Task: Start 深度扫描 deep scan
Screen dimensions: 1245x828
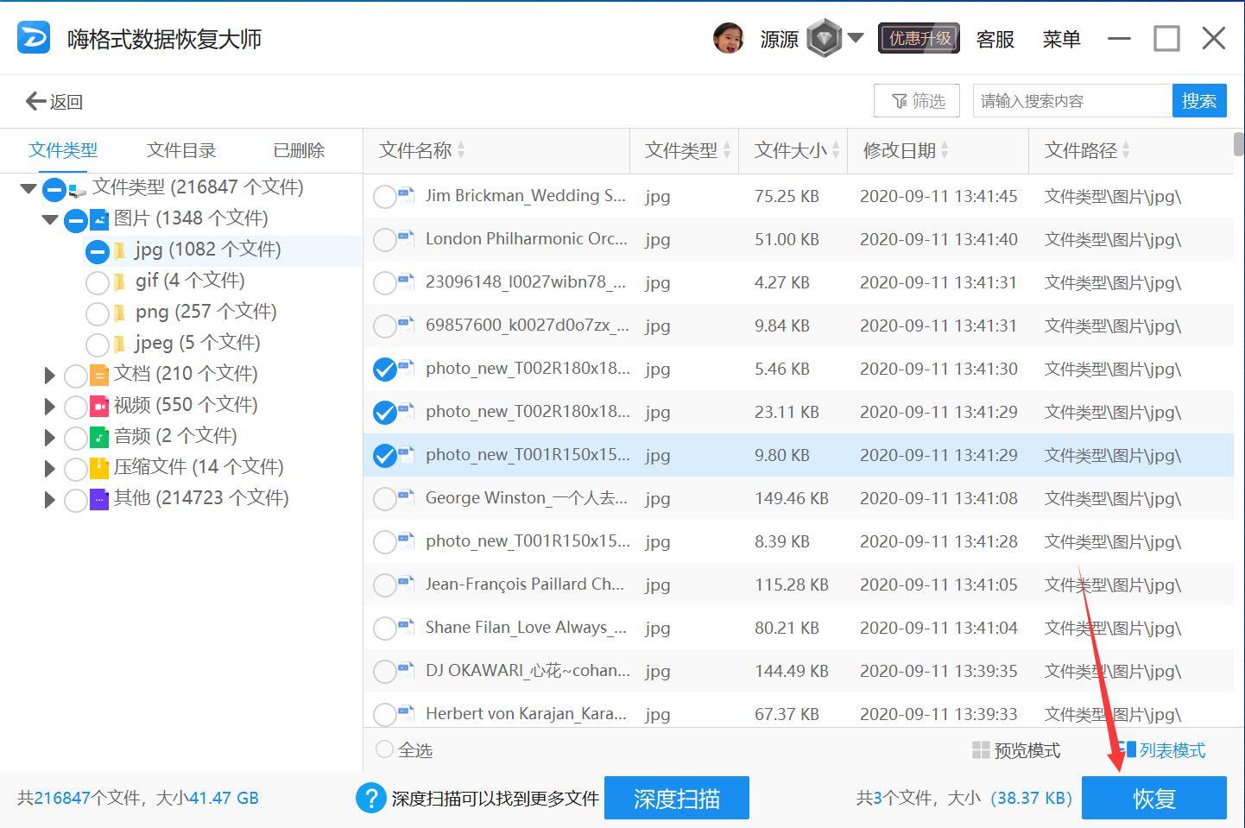Action: click(x=677, y=798)
